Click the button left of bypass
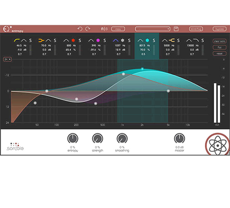The width and height of the screenshot is (230, 208). [196, 29]
